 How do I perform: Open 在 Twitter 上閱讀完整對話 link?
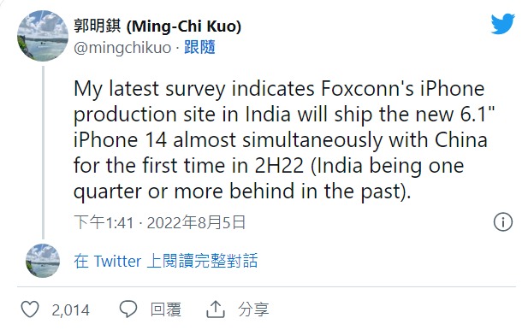(x=166, y=261)
